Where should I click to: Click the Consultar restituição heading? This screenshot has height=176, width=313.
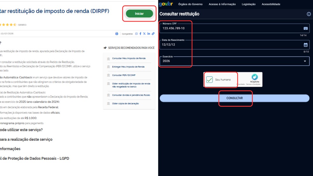[179, 14]
